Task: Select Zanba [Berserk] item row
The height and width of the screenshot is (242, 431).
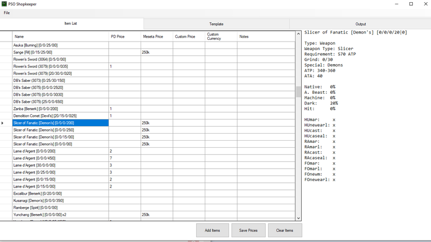Action: coord(60,109)
